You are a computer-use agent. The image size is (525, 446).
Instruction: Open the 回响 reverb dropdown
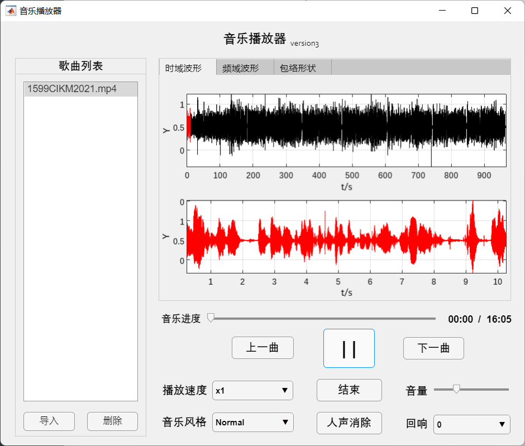point(472,424)
